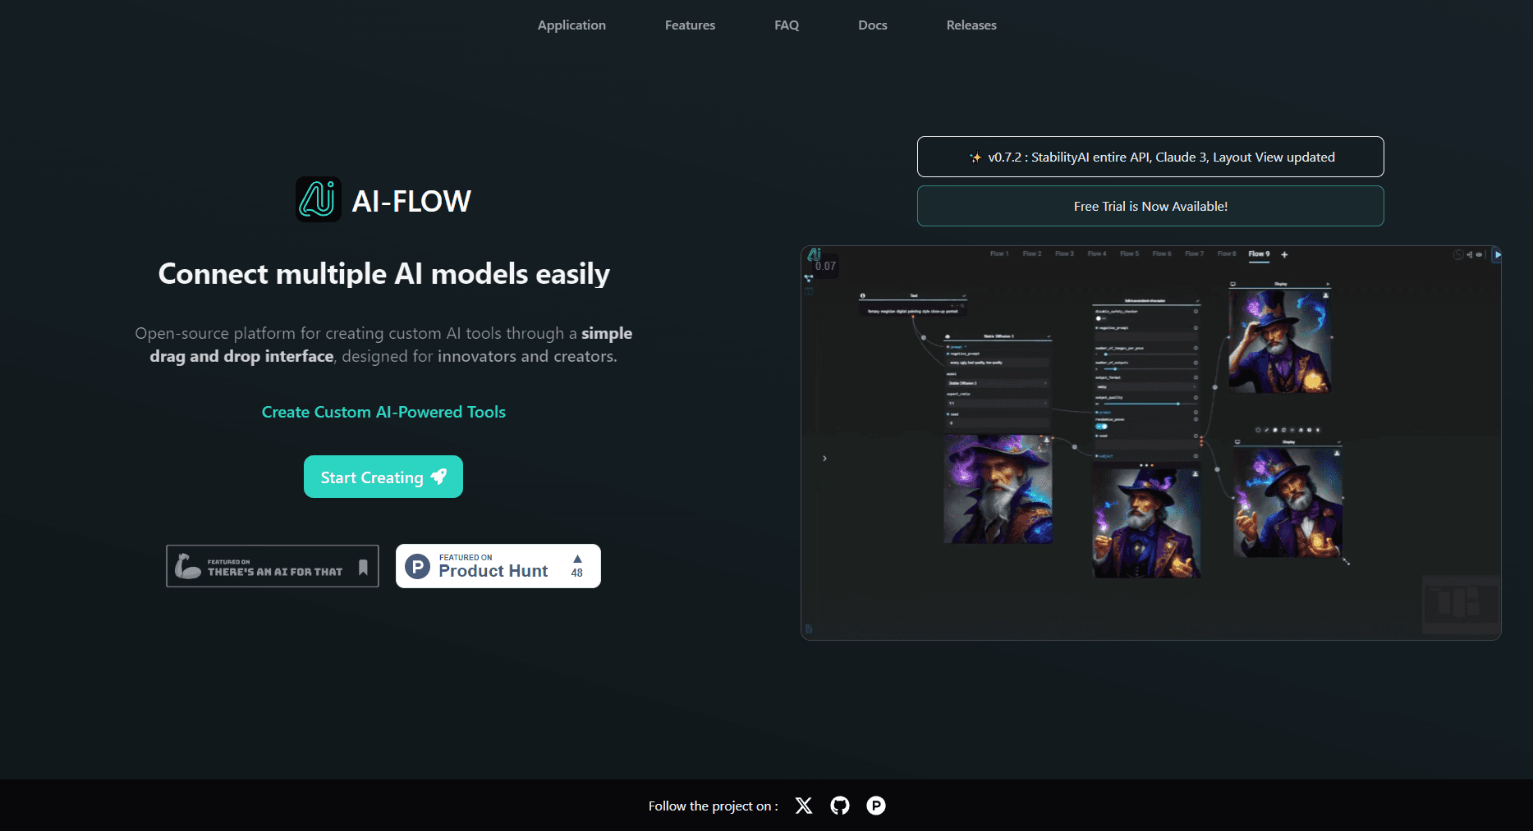1533x831 pixels.
Task: Click the Product Hunt icon in the footer
Action: [875, 806]
